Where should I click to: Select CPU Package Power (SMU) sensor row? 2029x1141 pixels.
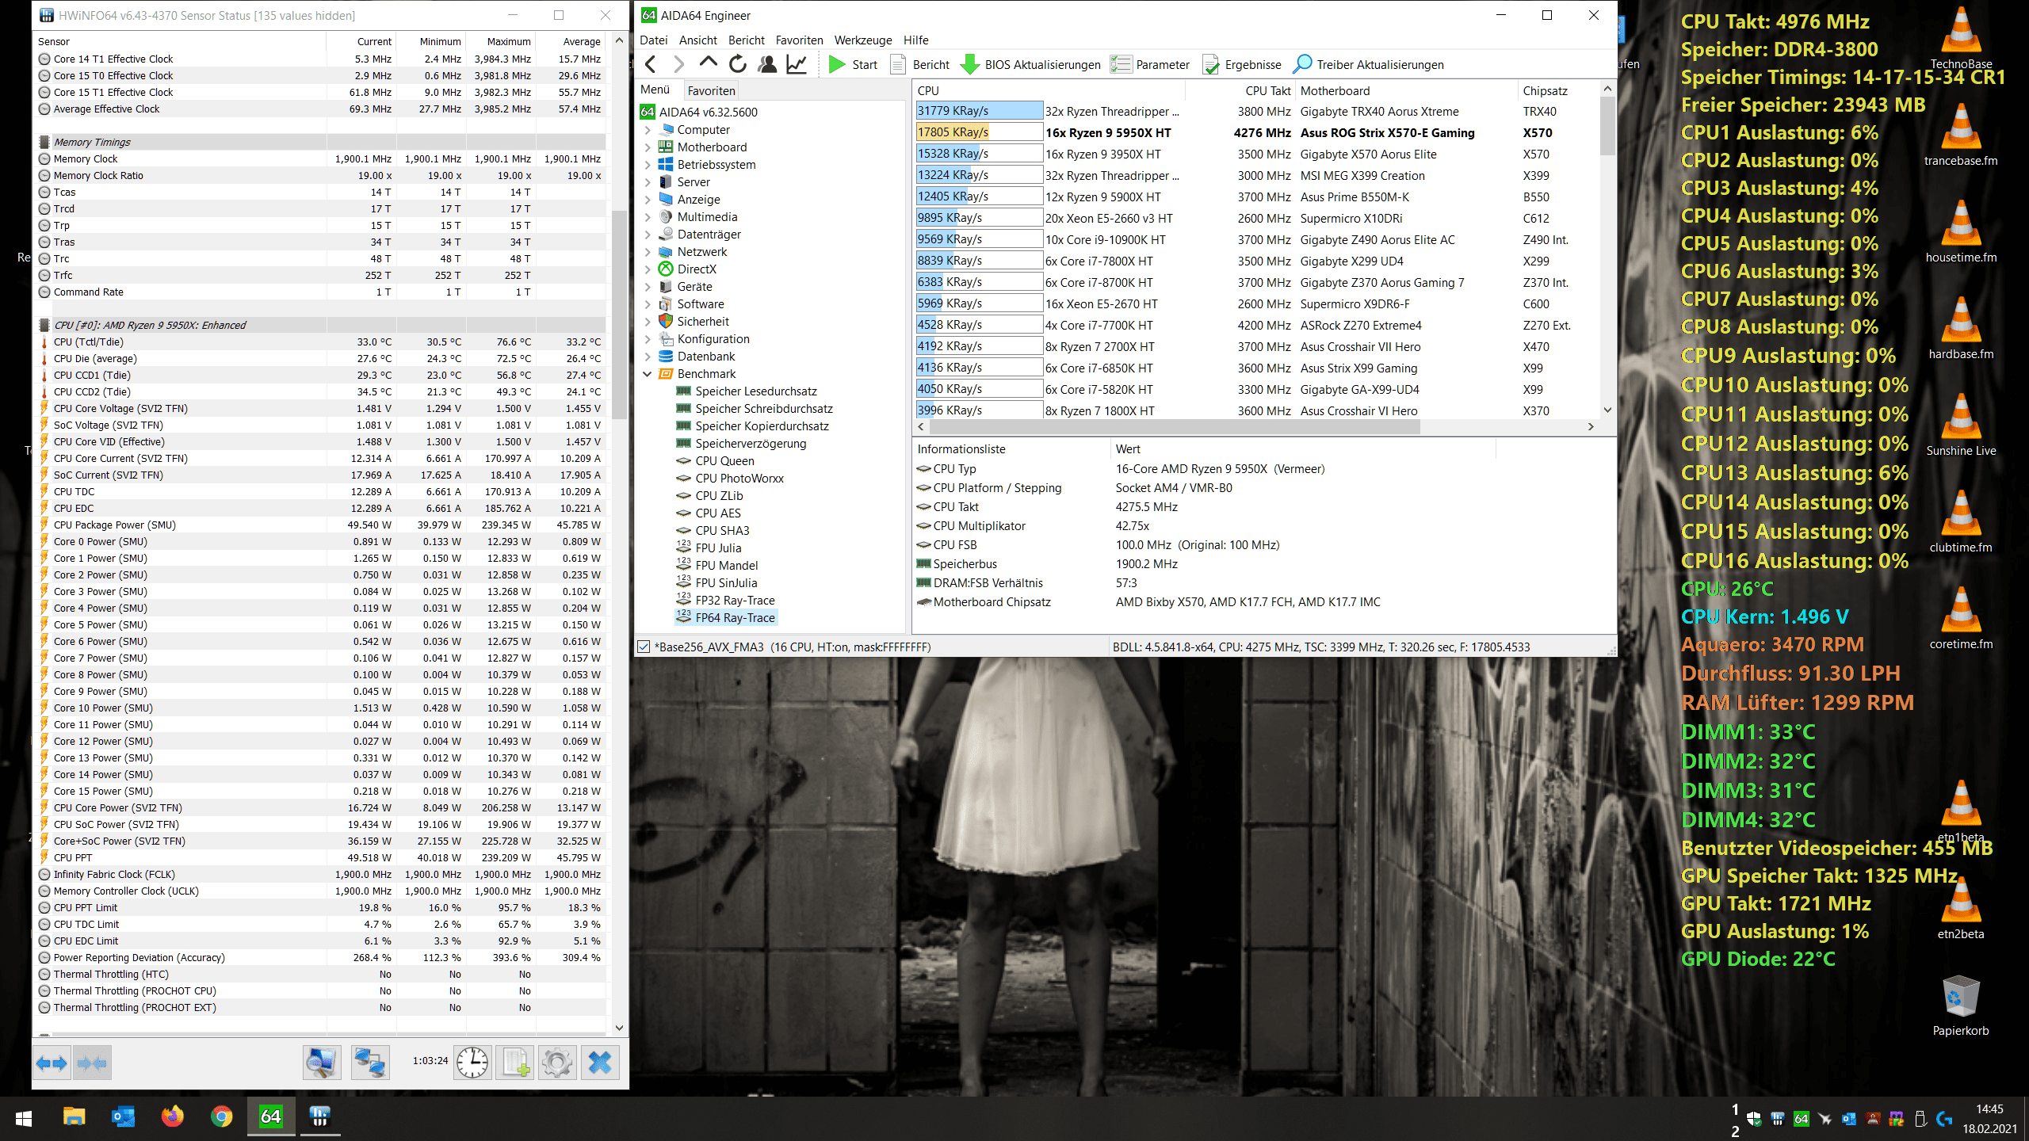coord(320,525)
